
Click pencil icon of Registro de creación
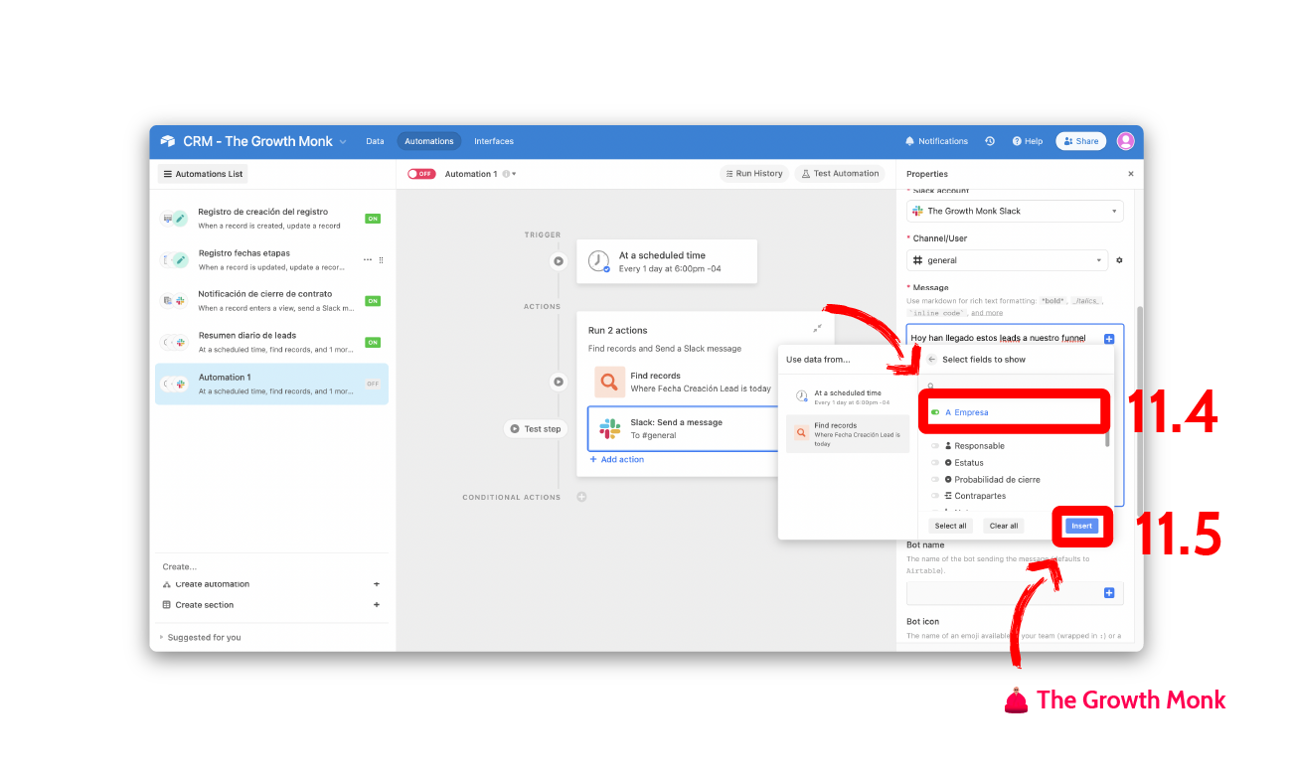180,219
